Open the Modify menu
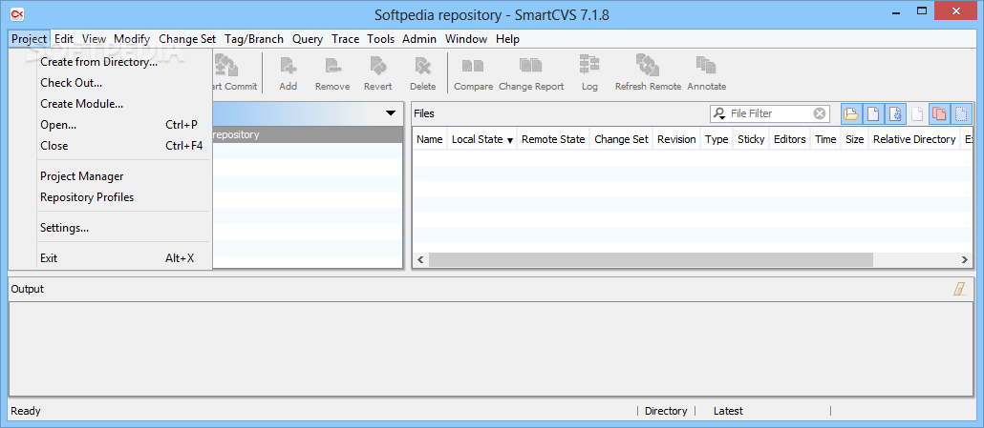 (132, 39)
